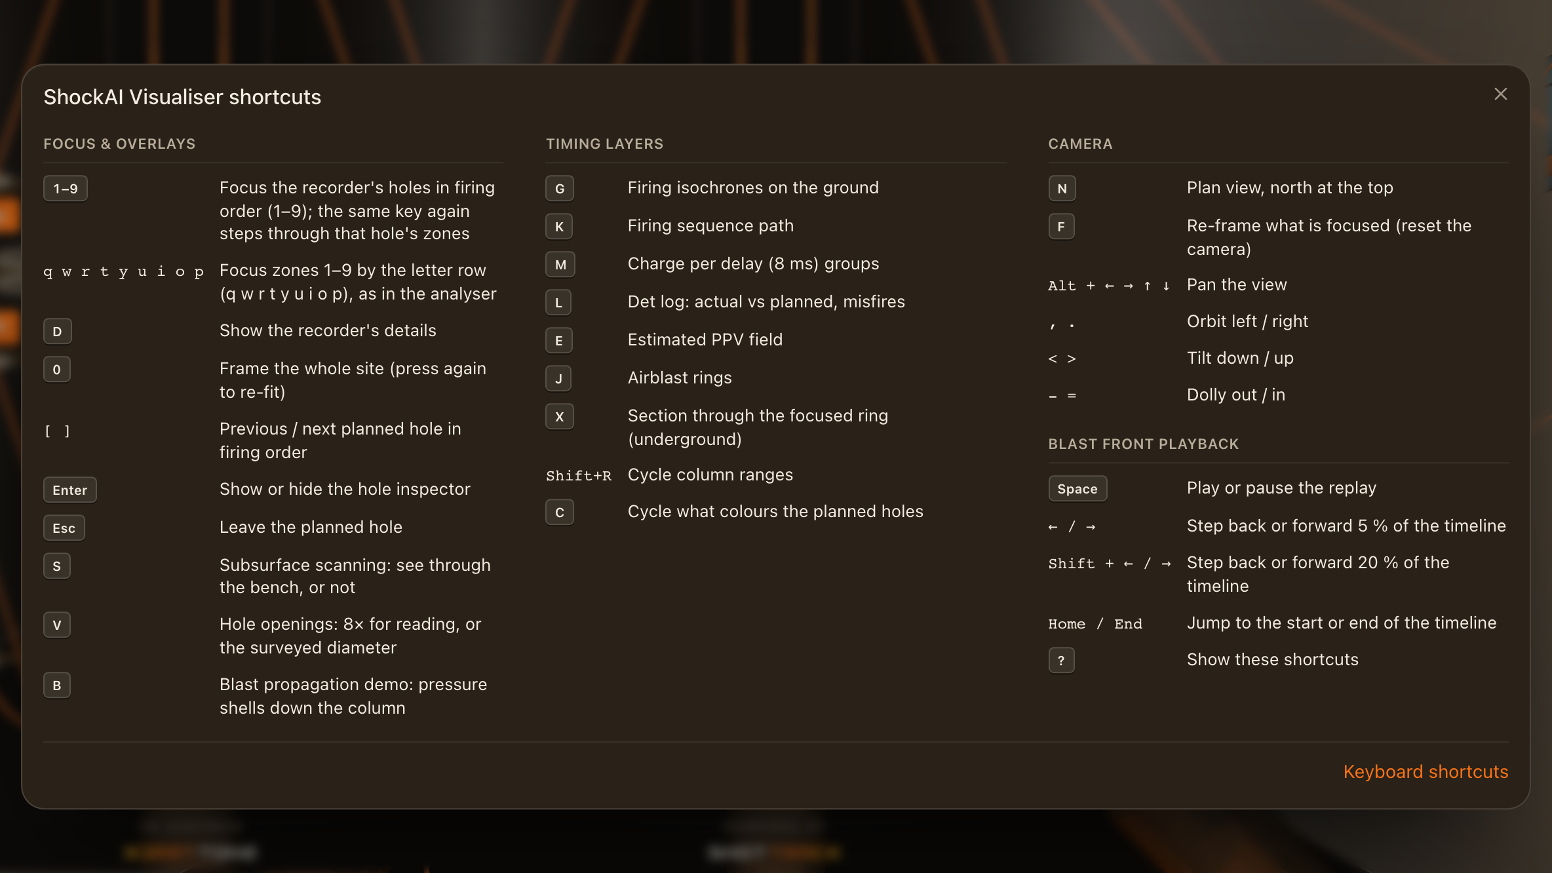Screen dimensions: 1552x873
Task: Click 'Previous / next planned hole' description
Action: coord(340,440)
